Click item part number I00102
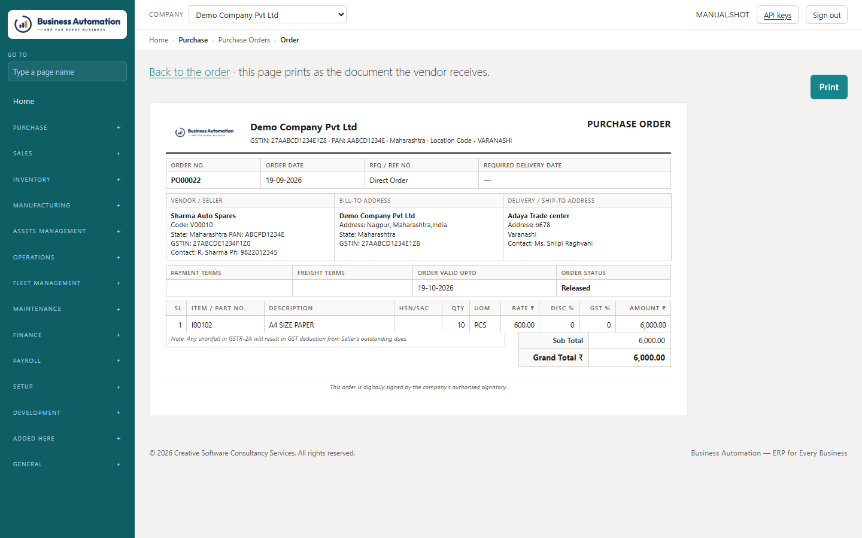The height and width of the screenshot is (538, 862). (202, 325)
